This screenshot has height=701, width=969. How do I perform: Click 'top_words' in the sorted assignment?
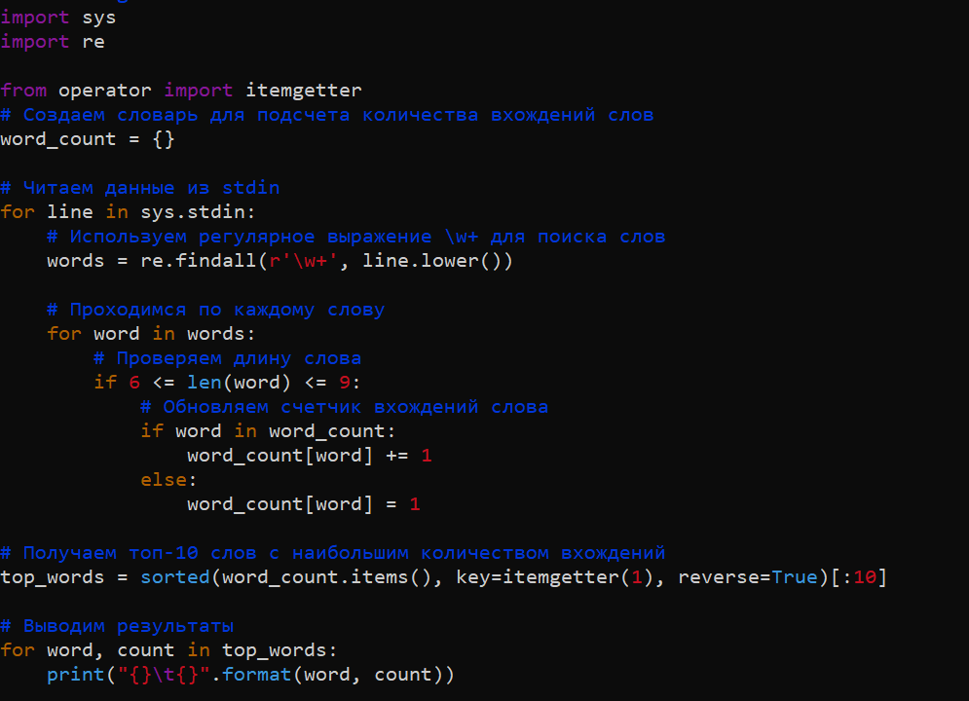[52, 577]
